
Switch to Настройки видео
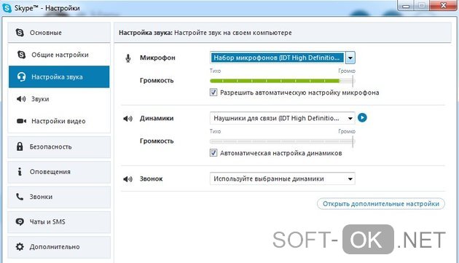[59, 121]
